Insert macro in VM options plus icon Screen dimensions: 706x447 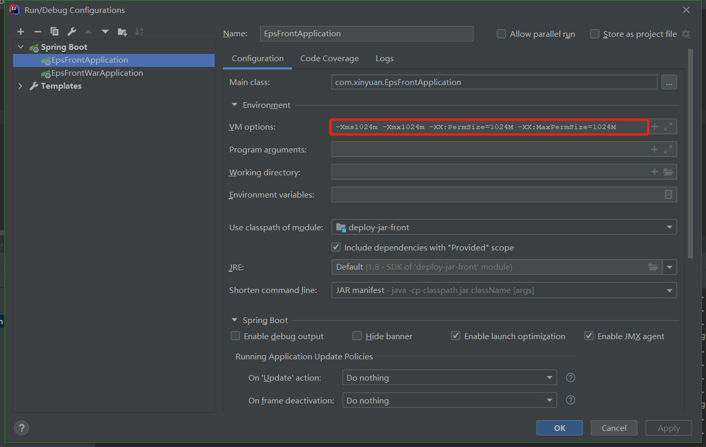[x=655, y=127]
